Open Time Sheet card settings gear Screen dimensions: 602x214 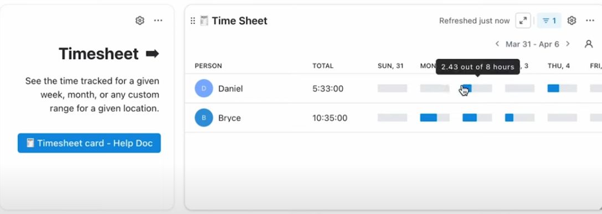coord(572,20)
